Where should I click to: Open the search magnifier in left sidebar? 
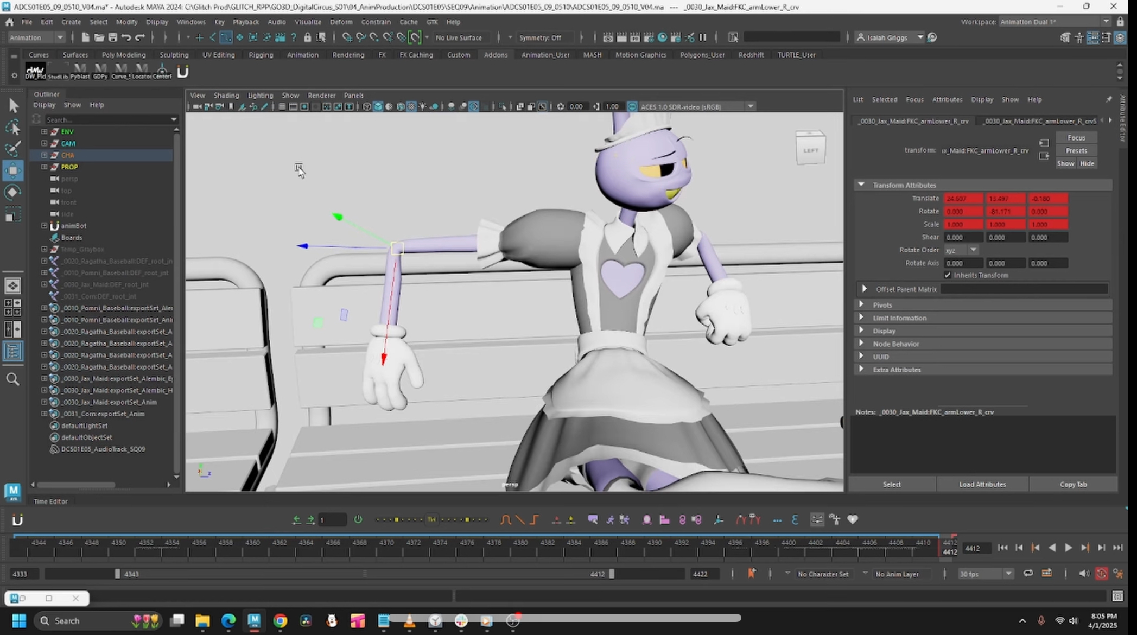pos(13,379)
